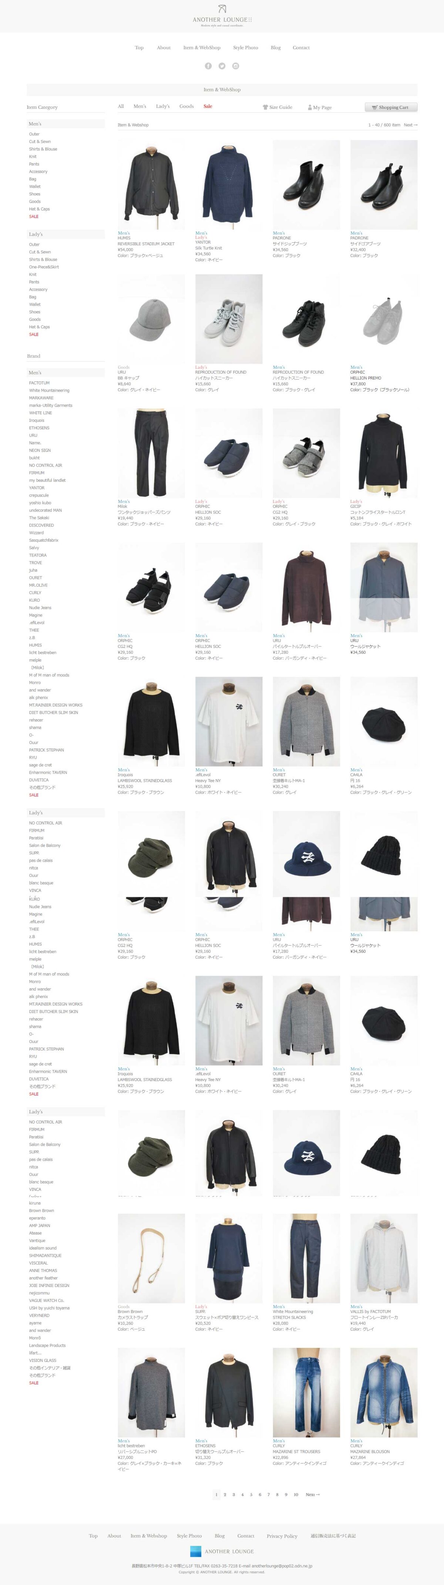Select Men's Shoes category in sidebar

pyautogui.click(x=34, y=194)
